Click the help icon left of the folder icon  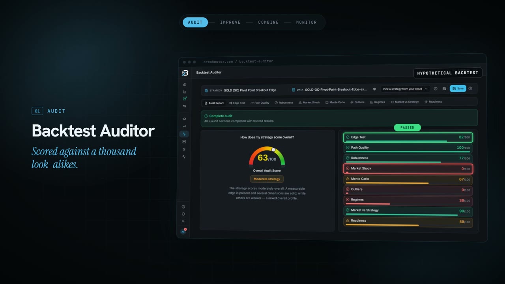coord(436,89)
